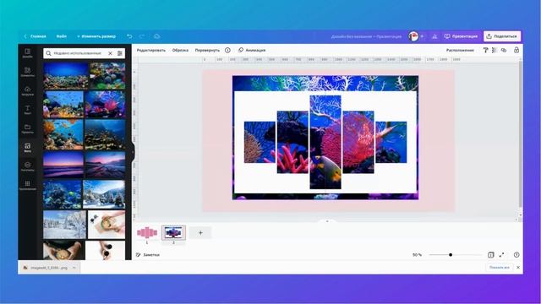Image resolution: width=541 pixels, height=304 pixels.
Task: Enter fullscreen mode with the arrows icon
Action: click(501, 255)
